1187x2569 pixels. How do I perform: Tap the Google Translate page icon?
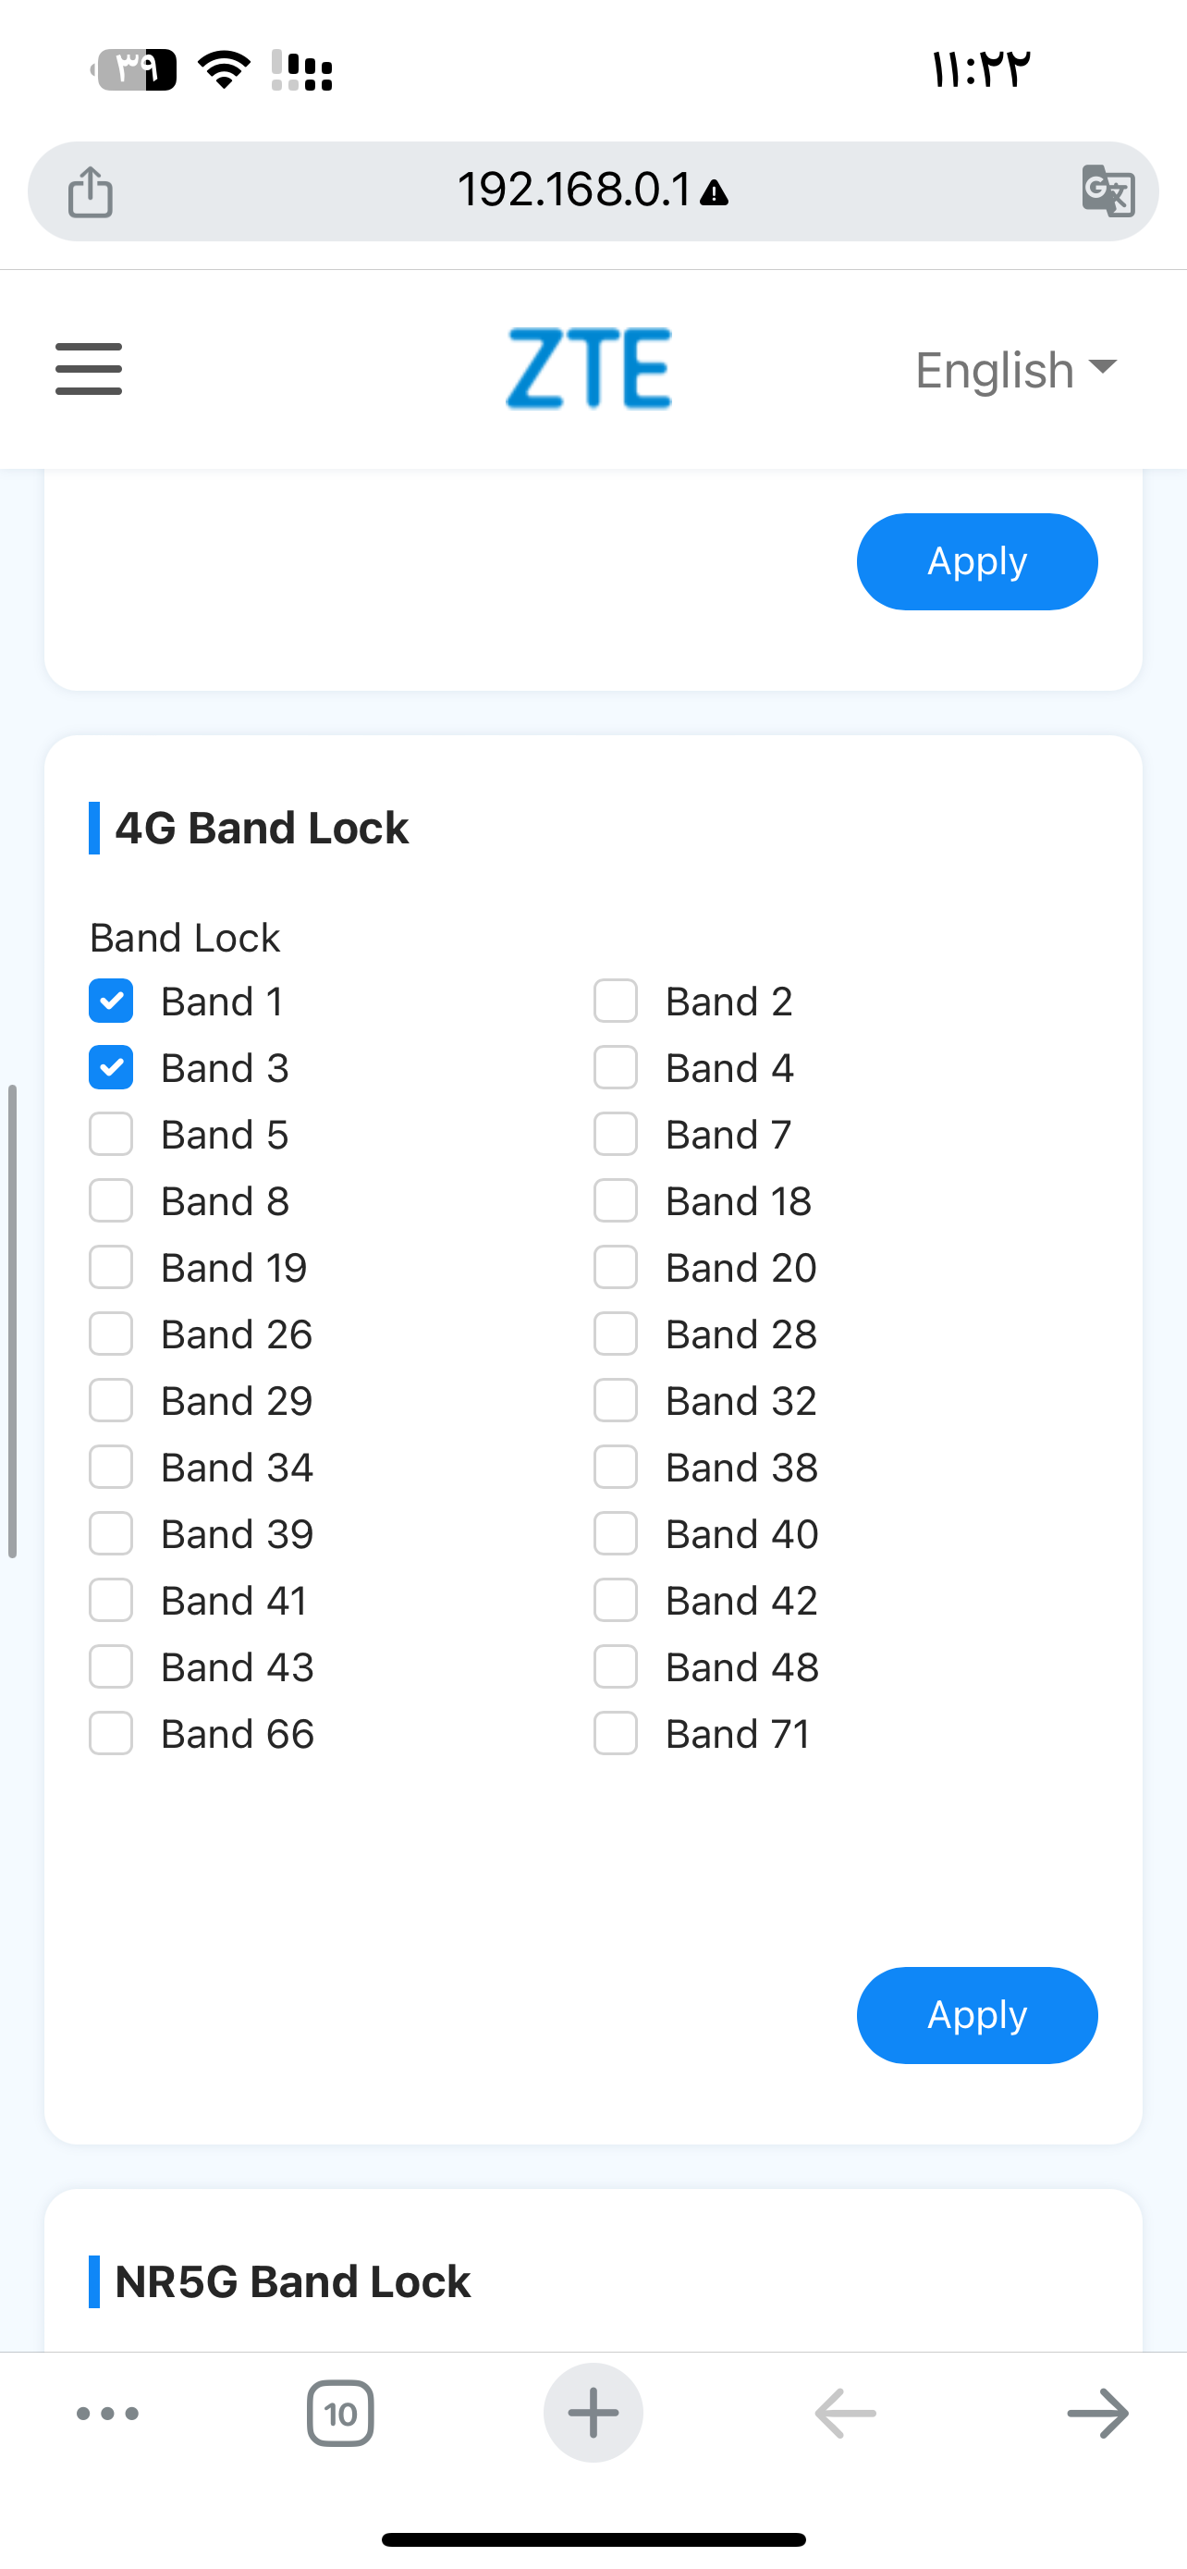[1107, 191]
